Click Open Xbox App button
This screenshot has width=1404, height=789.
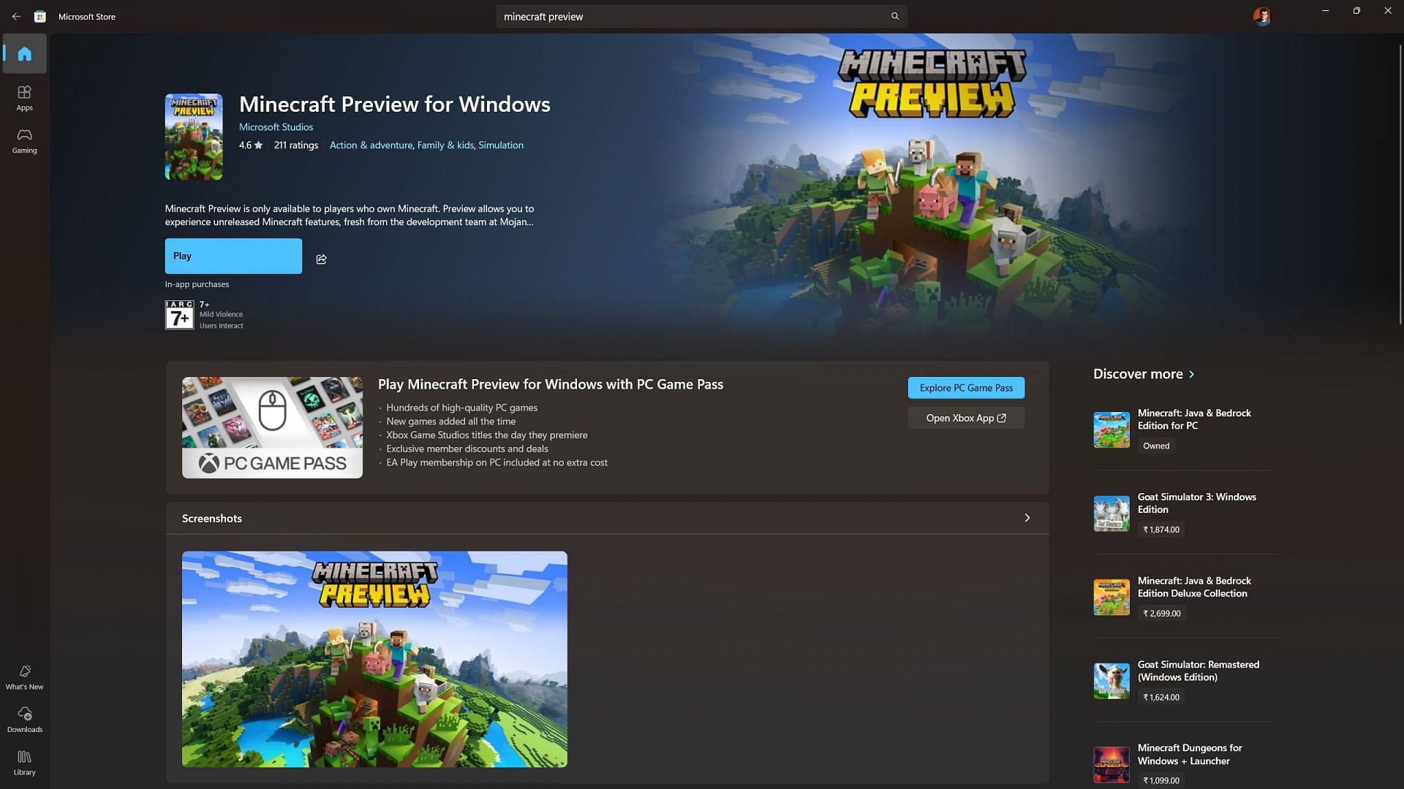966,418
